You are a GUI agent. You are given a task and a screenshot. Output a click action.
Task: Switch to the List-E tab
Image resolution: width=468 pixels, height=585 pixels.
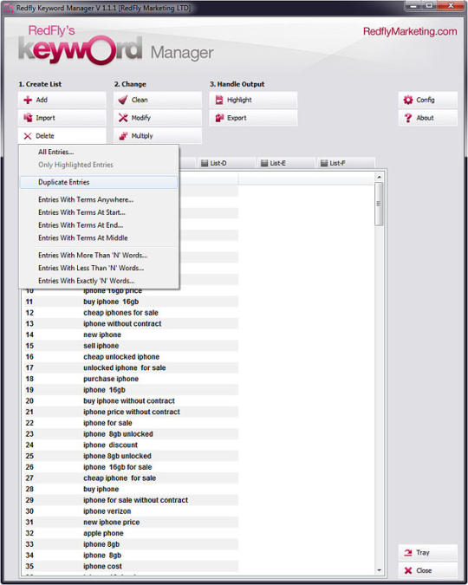coord(285,163)
